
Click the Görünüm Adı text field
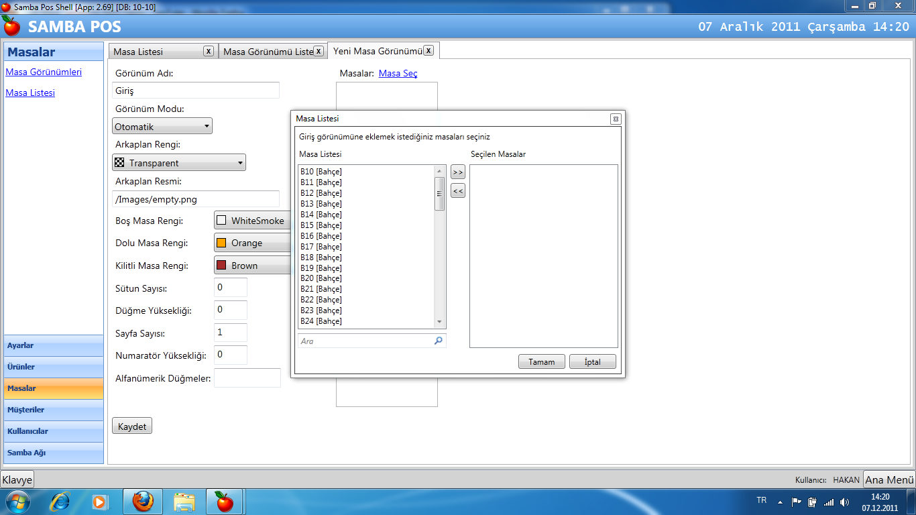point(196,91)
